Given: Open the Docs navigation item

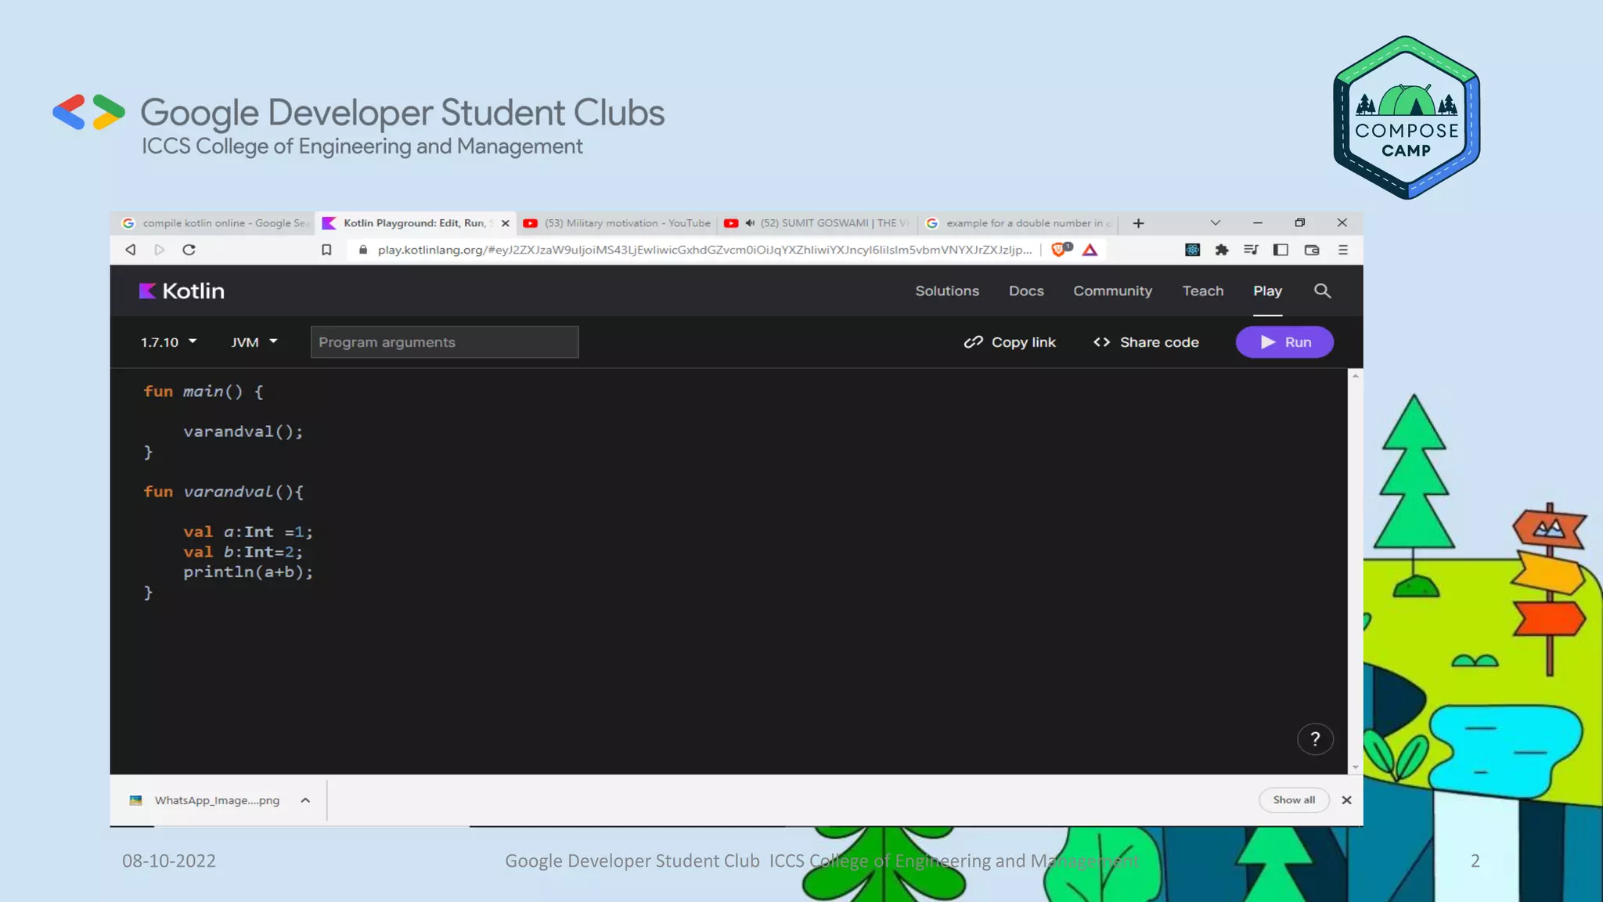Looking at the screenshot, I should 1025,291.
